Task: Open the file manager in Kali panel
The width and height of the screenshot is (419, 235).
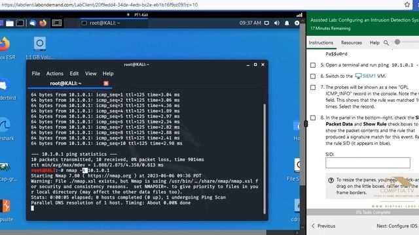Action: click(x=10, y=23)
